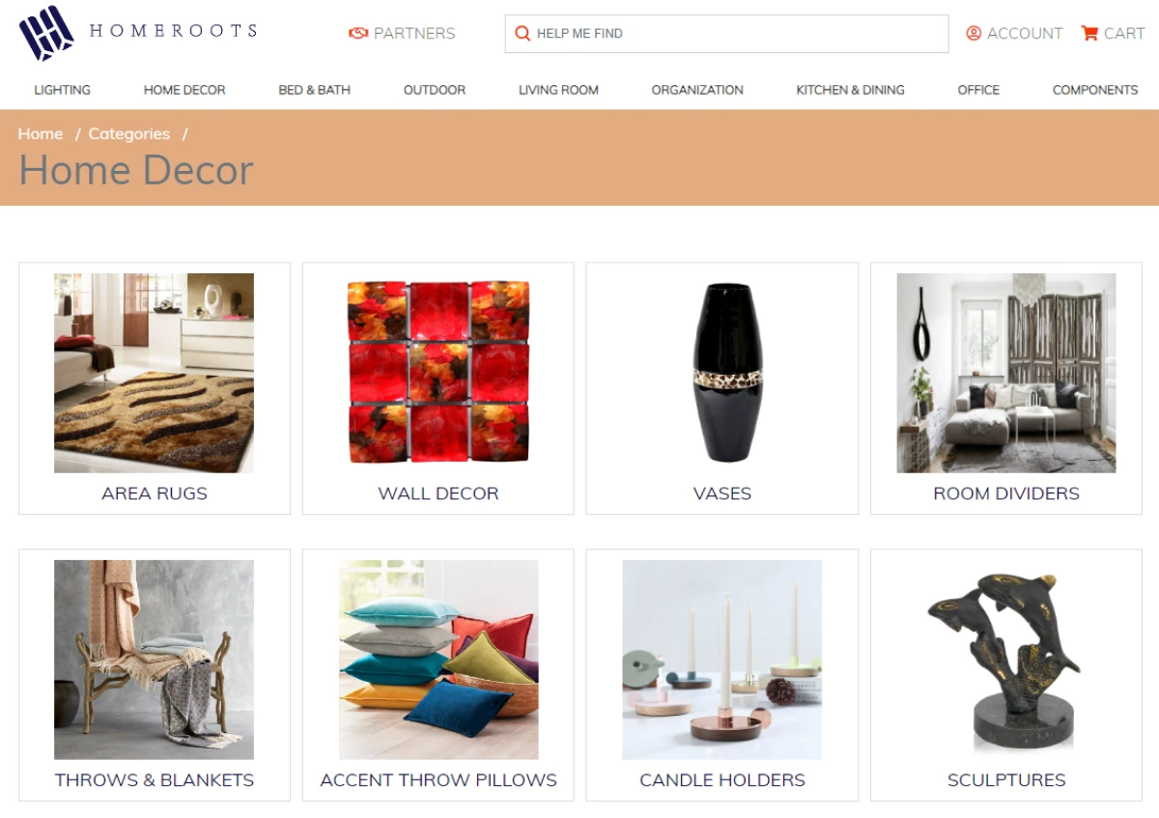Open the Room Dividers category thumbnail

point(1005,373)
